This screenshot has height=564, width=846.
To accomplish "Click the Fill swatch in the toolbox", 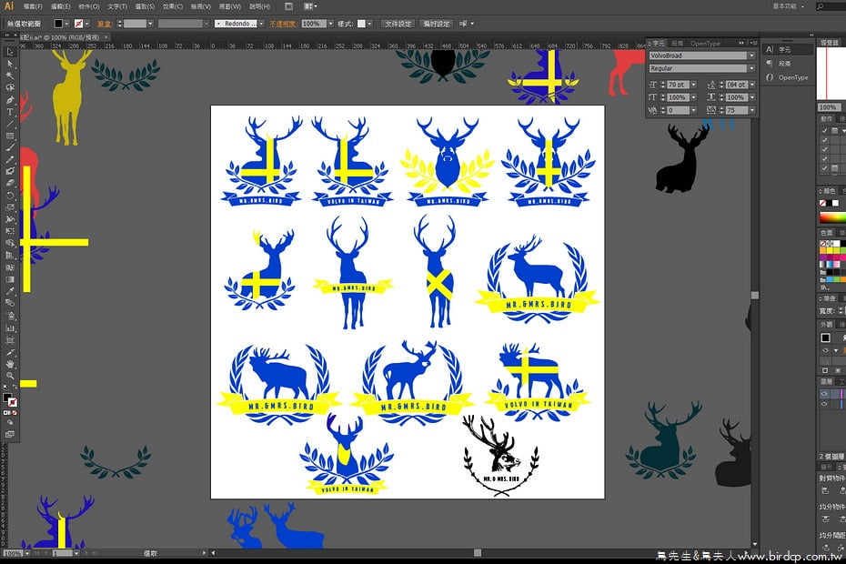I will pos(7,398).
